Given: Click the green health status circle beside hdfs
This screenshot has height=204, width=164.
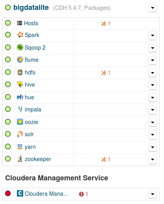Looking at the screenshot, I should 8,72.
